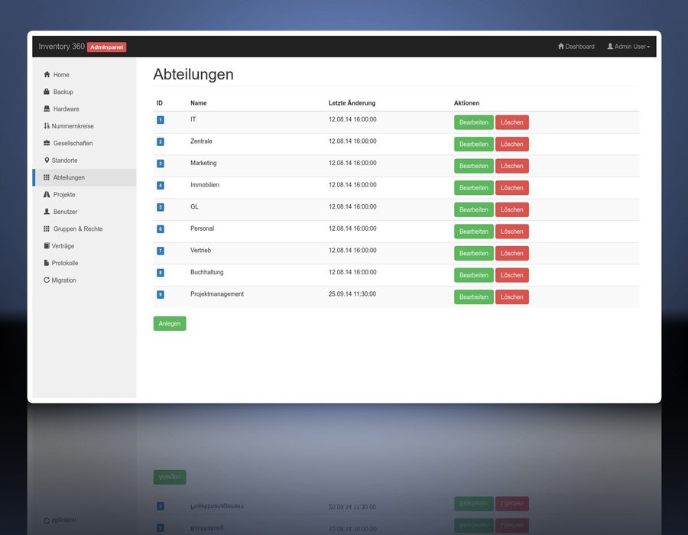
Task: Delete the Projektmanagement department
Action: point(512,297)
